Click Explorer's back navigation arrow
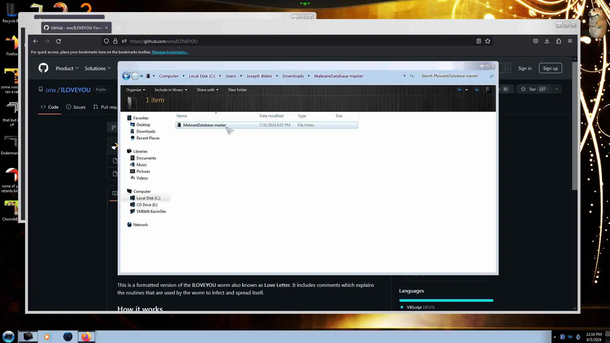This screenshot has width=610, height=343. [126, 76]
